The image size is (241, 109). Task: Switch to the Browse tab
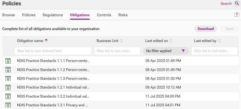coord(9,15)
